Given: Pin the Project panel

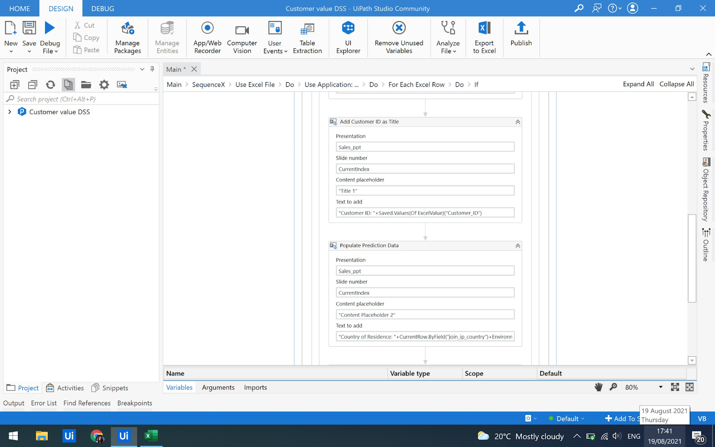Looking at the screenshot, I should (152, 69).
